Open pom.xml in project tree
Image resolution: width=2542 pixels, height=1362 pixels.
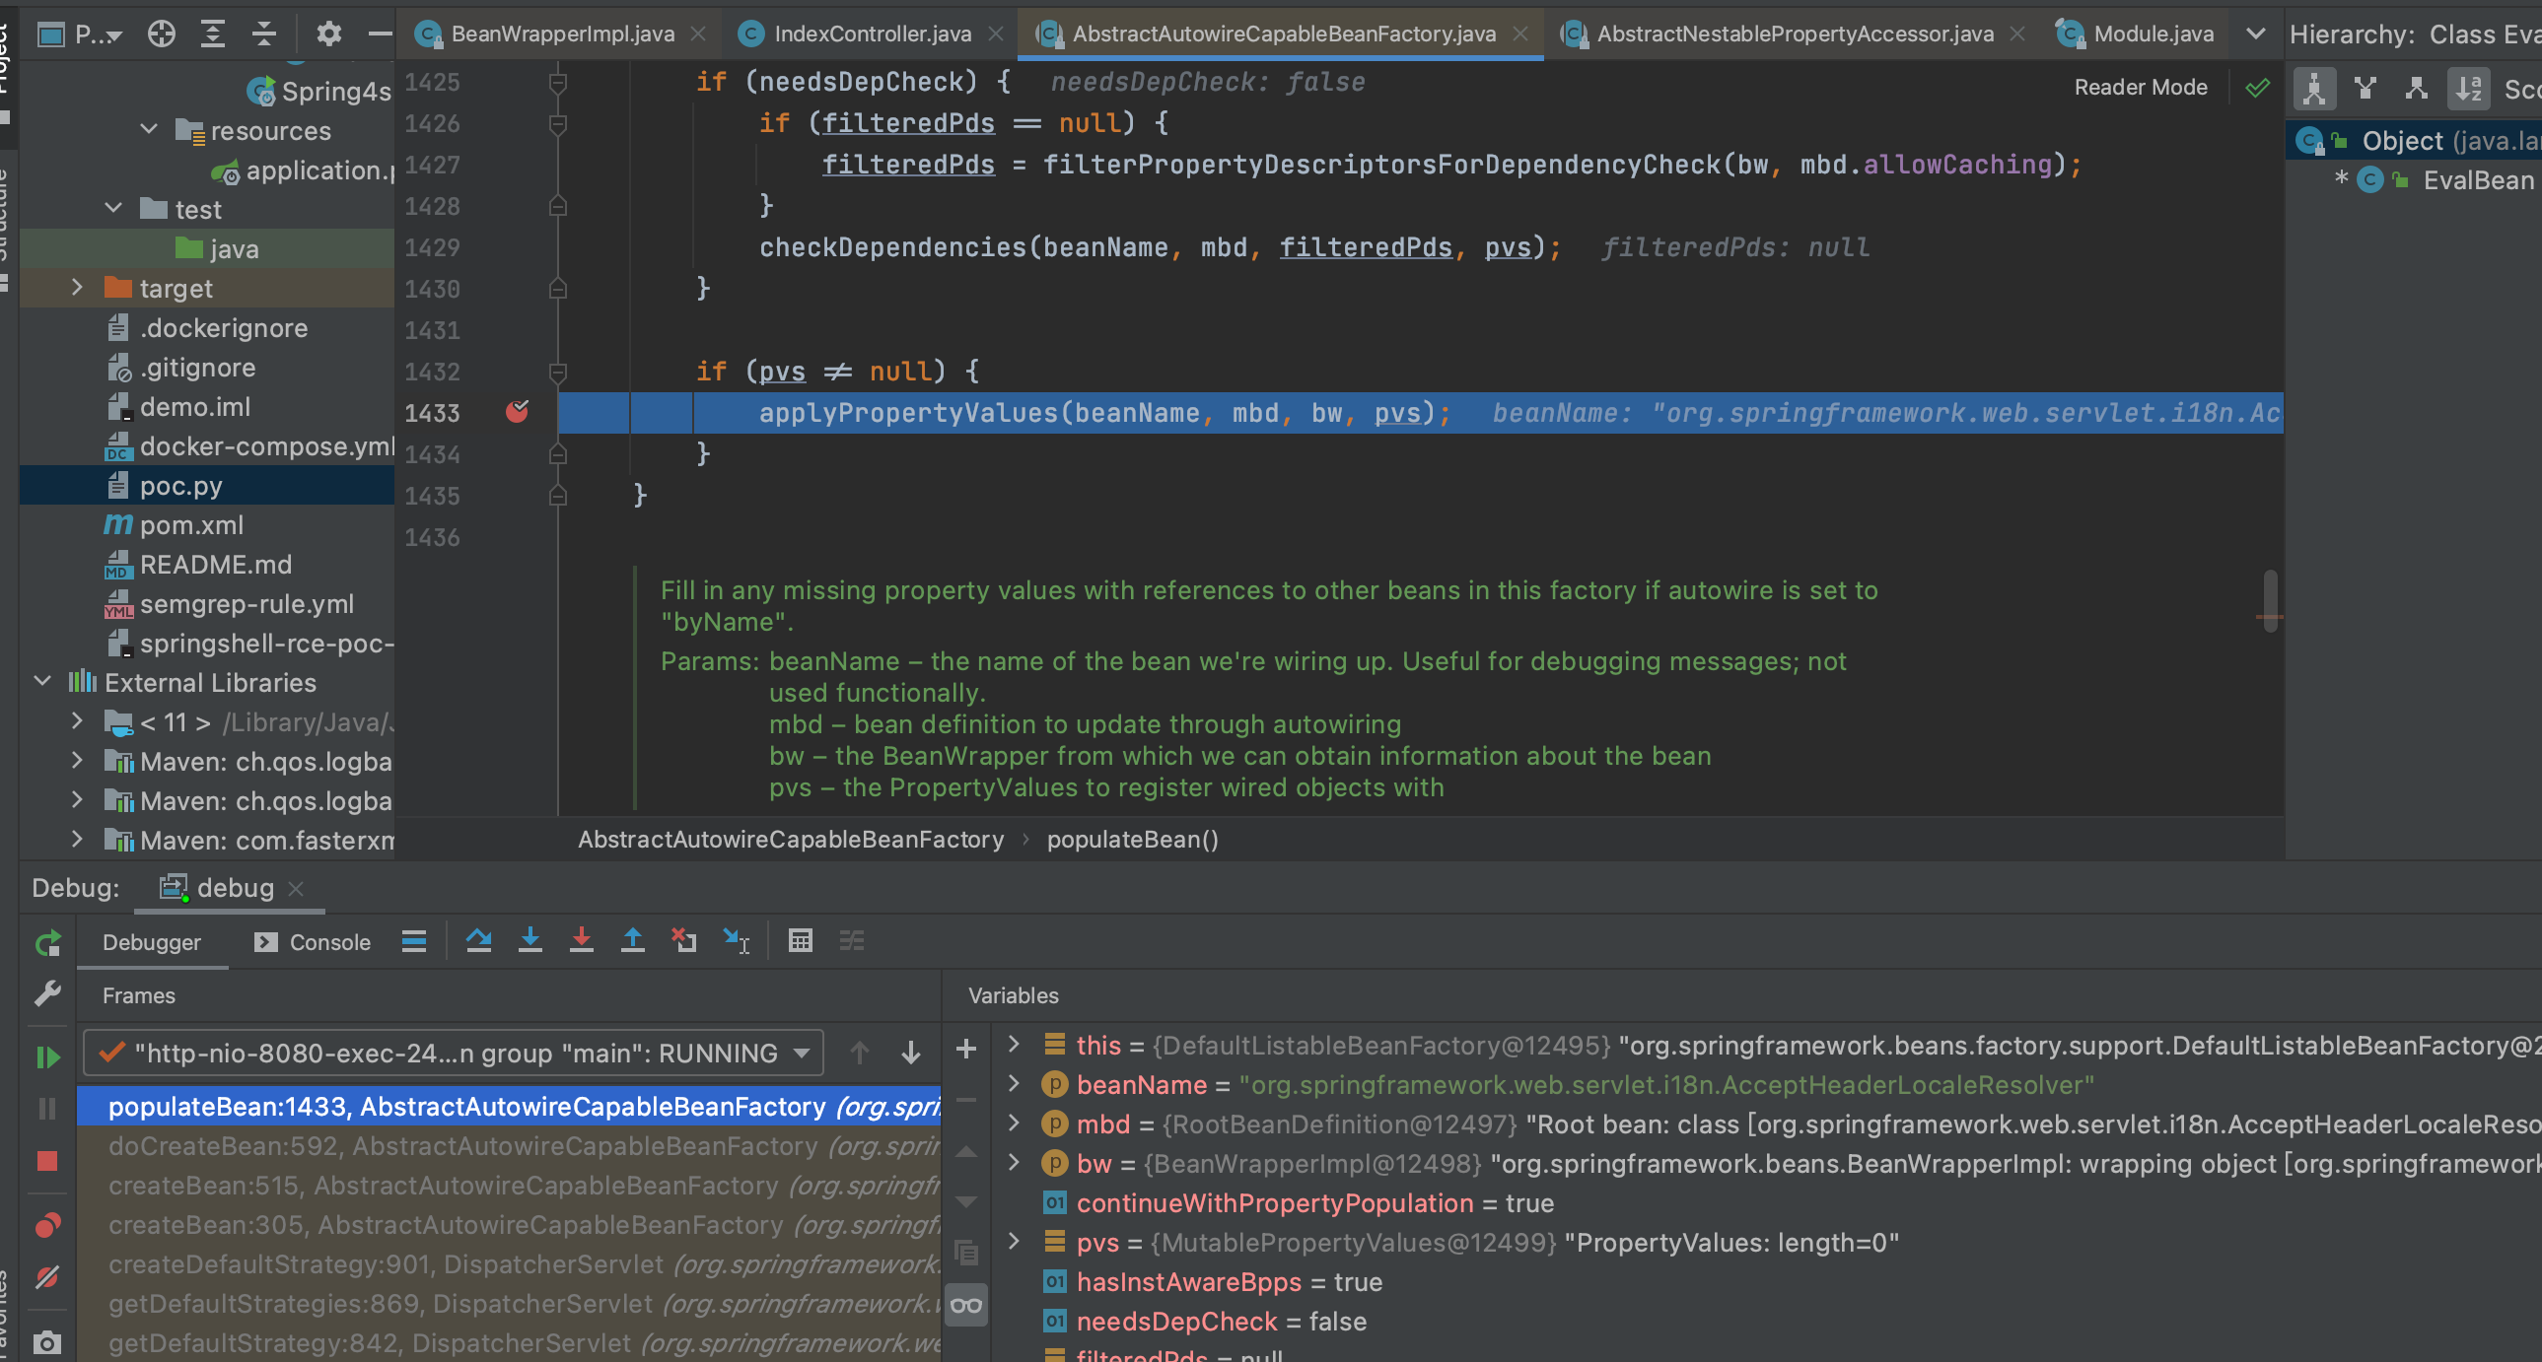tap(191, 524)
